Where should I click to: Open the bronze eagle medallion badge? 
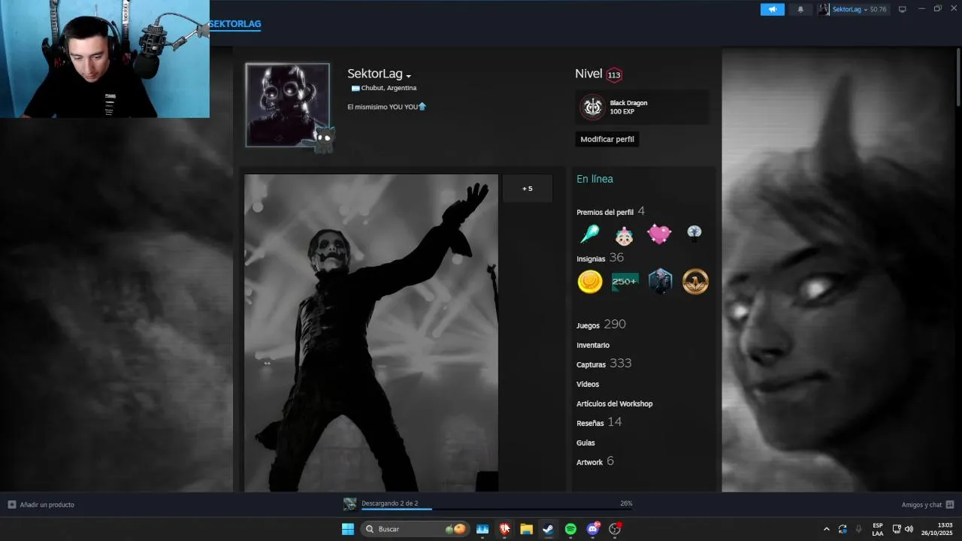coord(695,282)
